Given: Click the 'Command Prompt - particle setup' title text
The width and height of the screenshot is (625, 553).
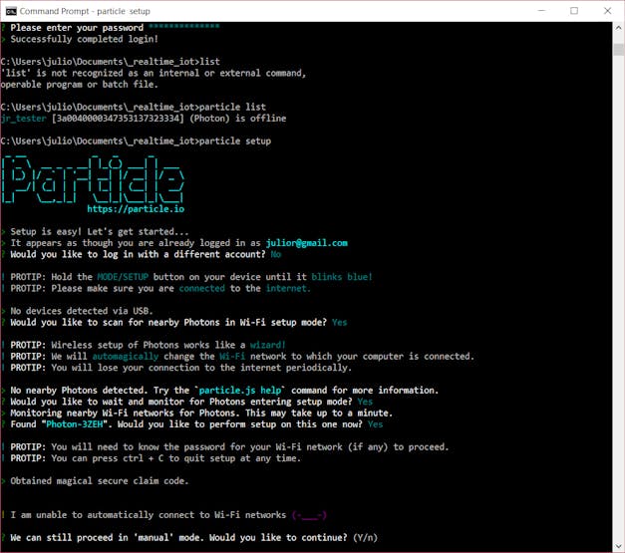Looking at the screenshot, I should coord(85,11).
